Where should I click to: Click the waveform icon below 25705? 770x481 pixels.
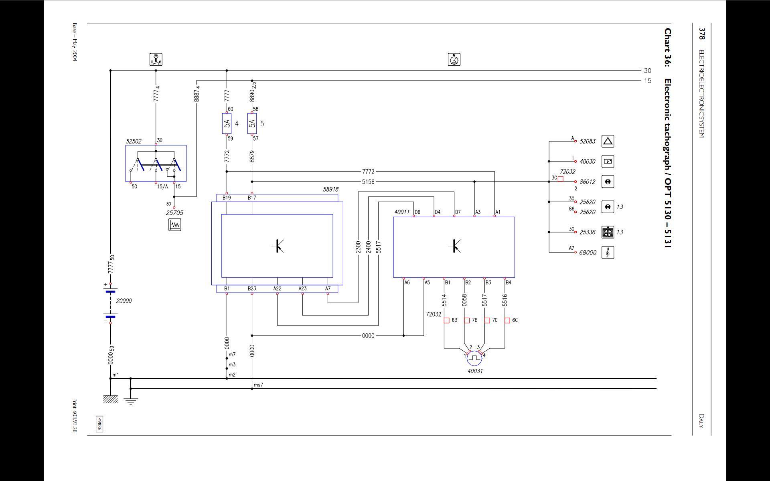point(174,224)
